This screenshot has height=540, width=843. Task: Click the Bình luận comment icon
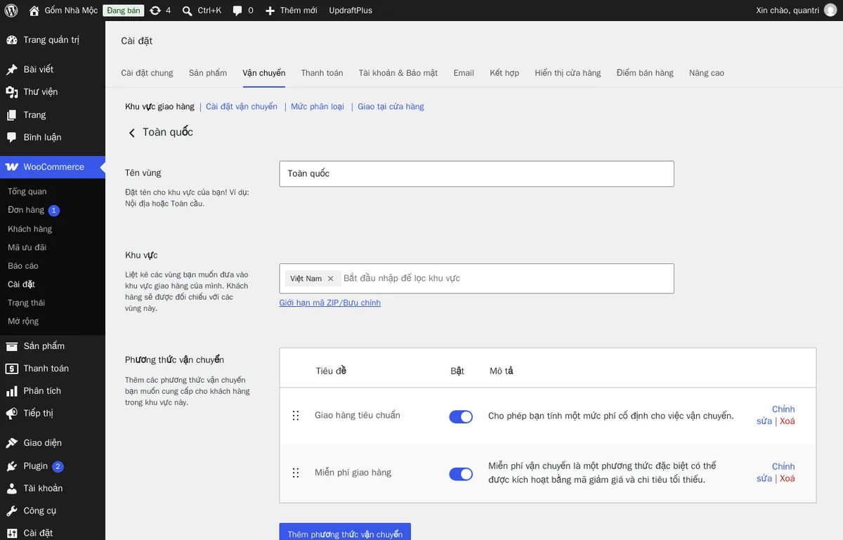(x=12, y=138)
